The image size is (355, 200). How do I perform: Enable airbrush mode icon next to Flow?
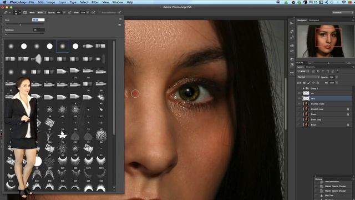point(93,12)
